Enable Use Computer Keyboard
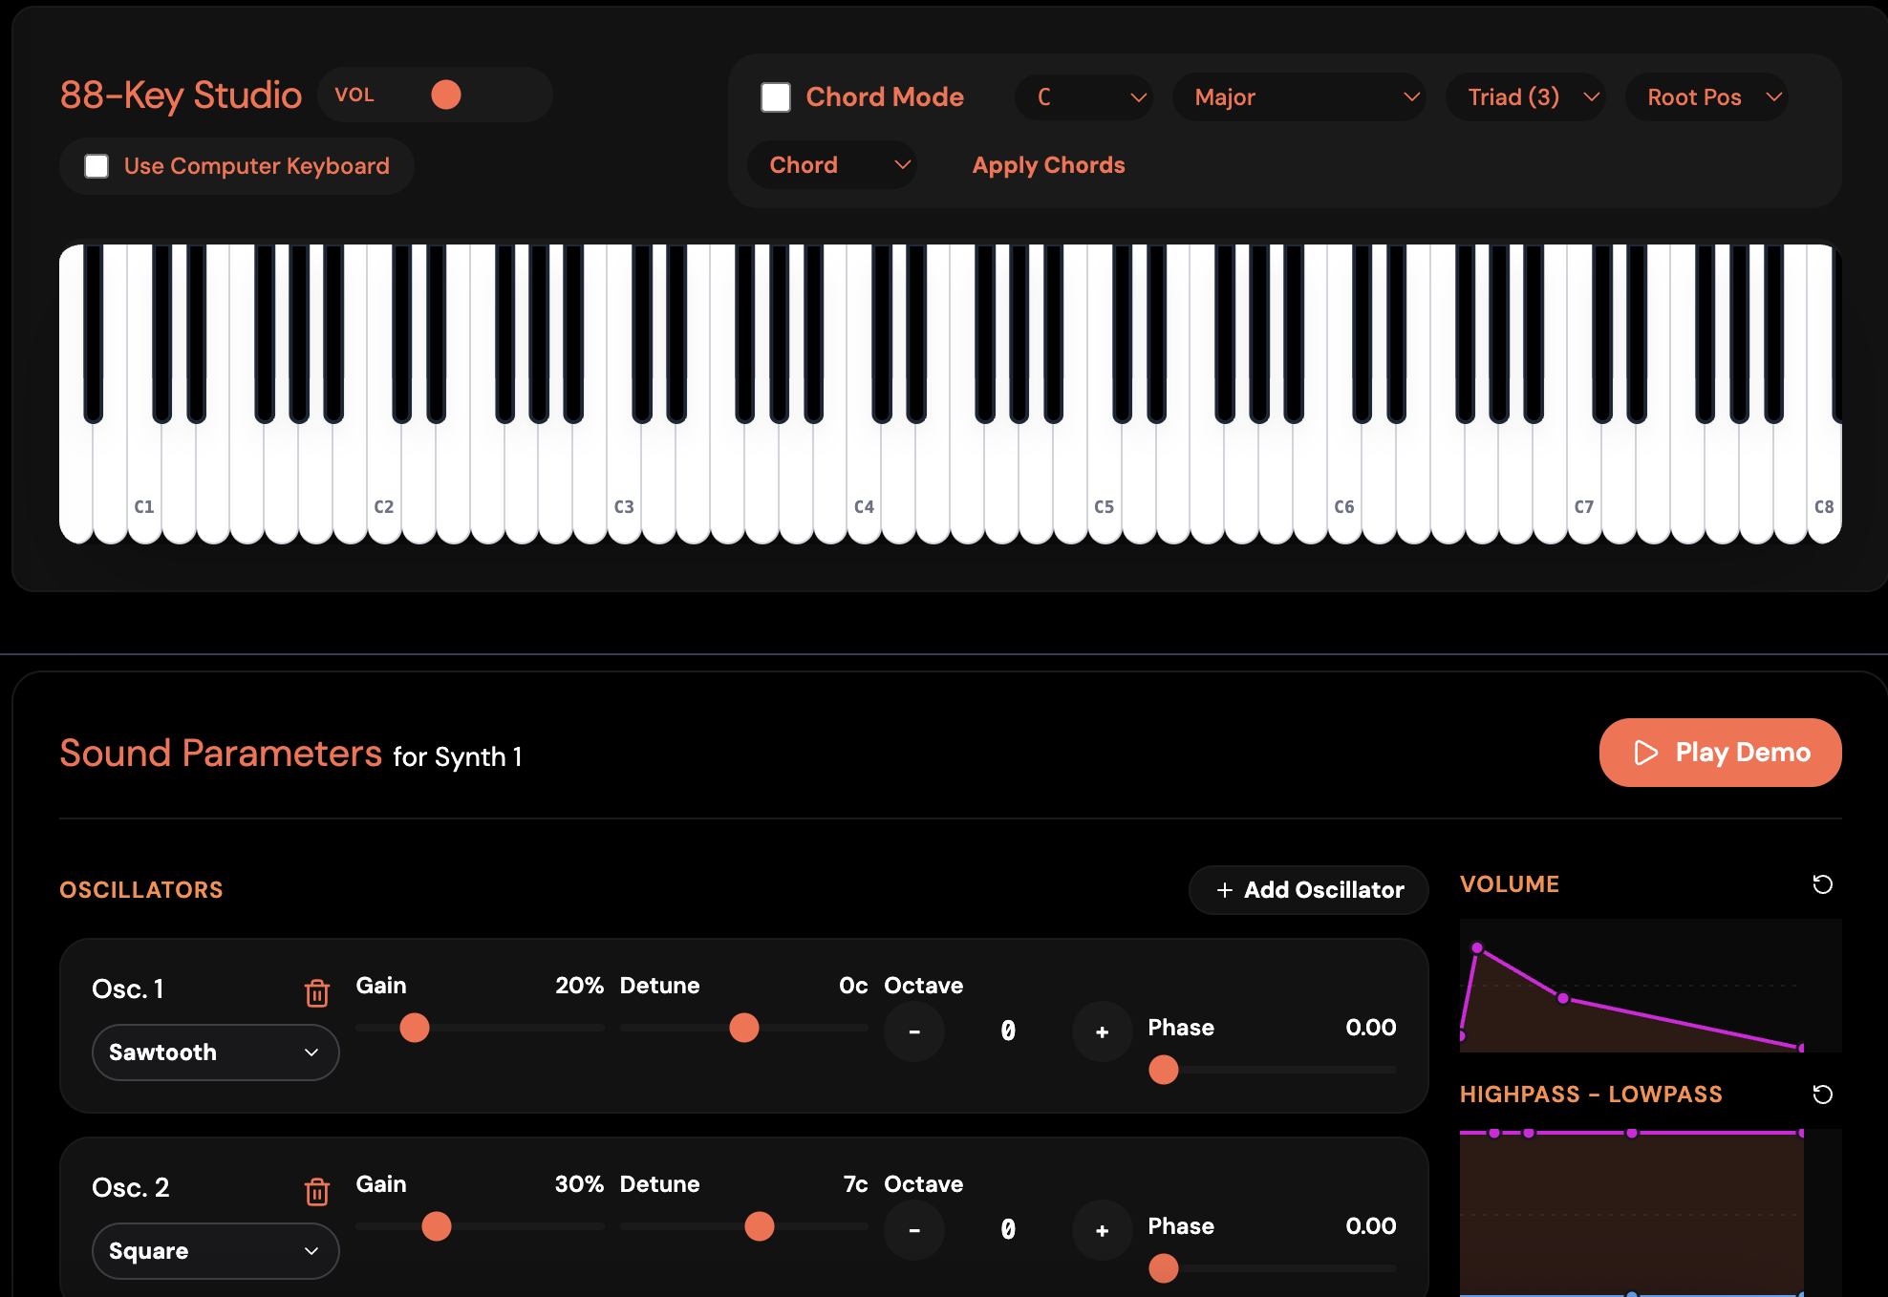Screen dimensions: 1888x1297 pyautogui.click(x=97, y=165)
